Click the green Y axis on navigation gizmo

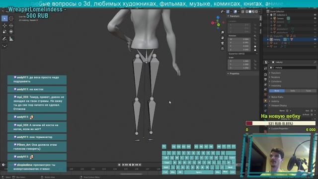pyautogui.click(x=219, y=25)
